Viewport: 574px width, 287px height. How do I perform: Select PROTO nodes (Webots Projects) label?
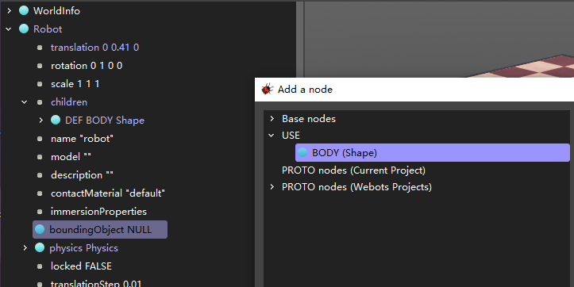tap(356, 187)
